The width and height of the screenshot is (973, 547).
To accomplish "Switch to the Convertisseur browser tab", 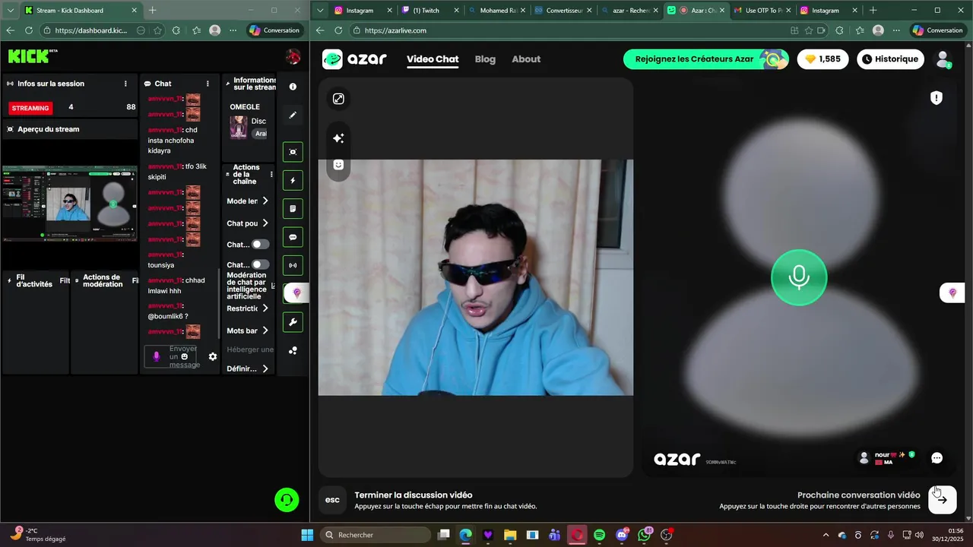I will point(563,11).
